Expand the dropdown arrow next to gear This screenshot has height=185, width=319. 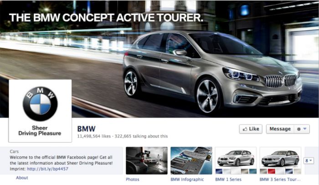[305, 129]
